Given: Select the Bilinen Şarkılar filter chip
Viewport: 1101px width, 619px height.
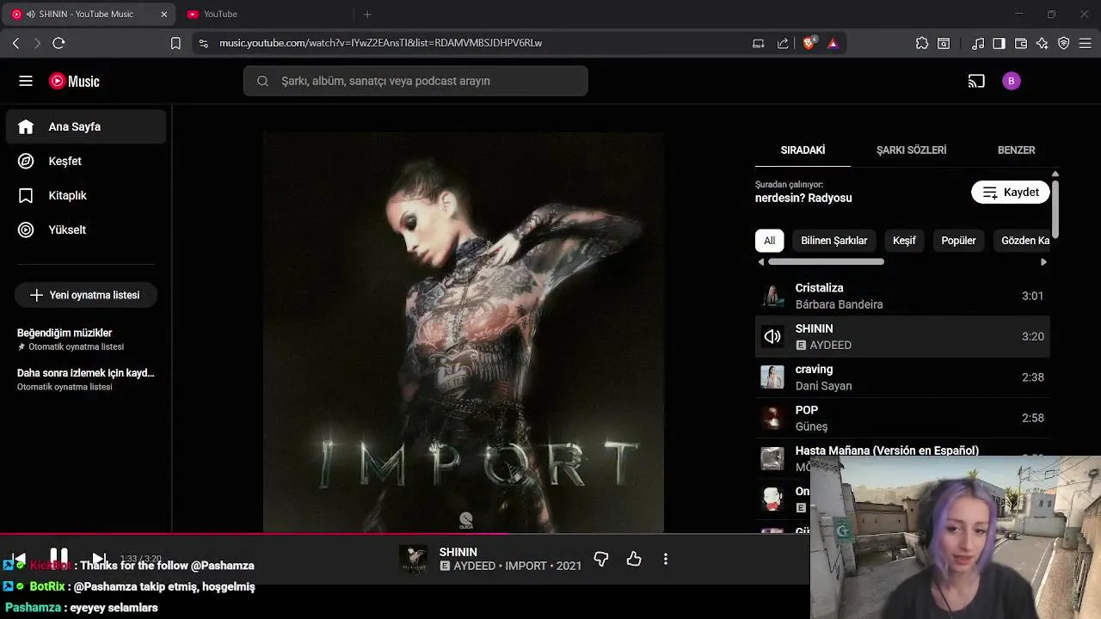Looking at the screenshot, I should [x=833, y=241].
